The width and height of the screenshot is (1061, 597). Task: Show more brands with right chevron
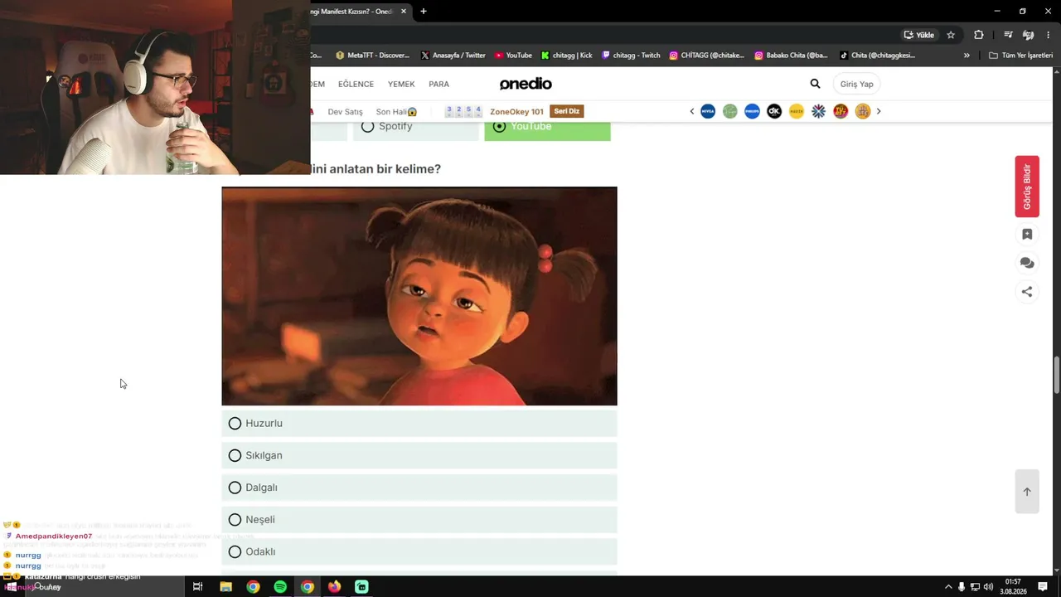coord(879,111)
